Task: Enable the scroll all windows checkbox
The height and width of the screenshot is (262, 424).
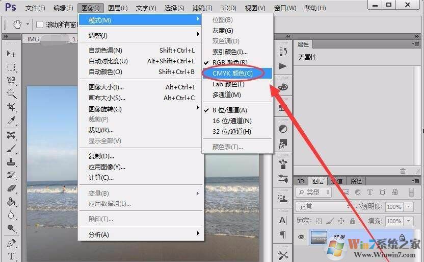Action: (40, 25)
